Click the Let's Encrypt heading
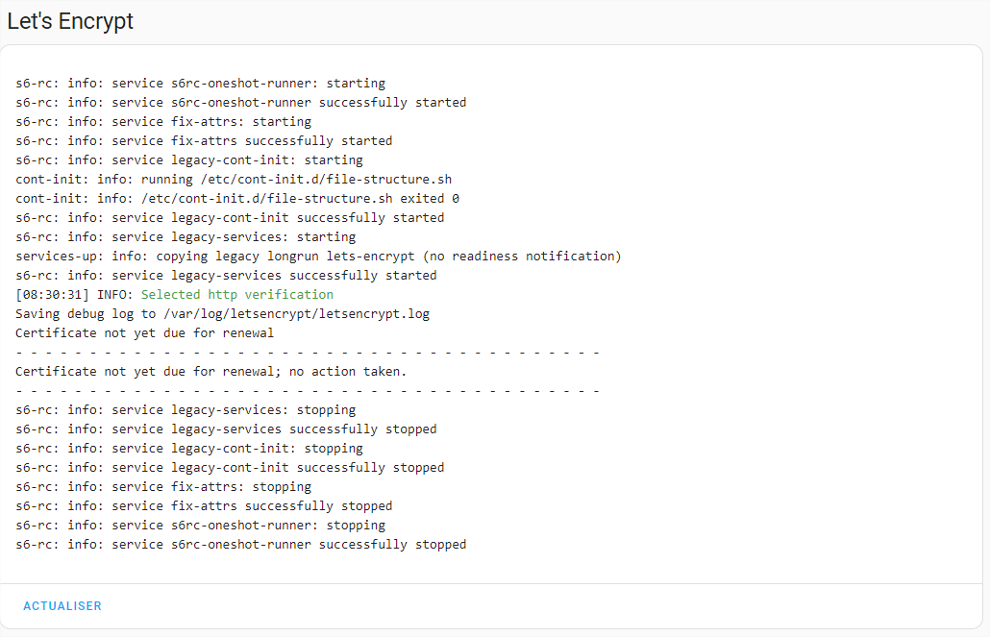990x637 pixels. 70,21
